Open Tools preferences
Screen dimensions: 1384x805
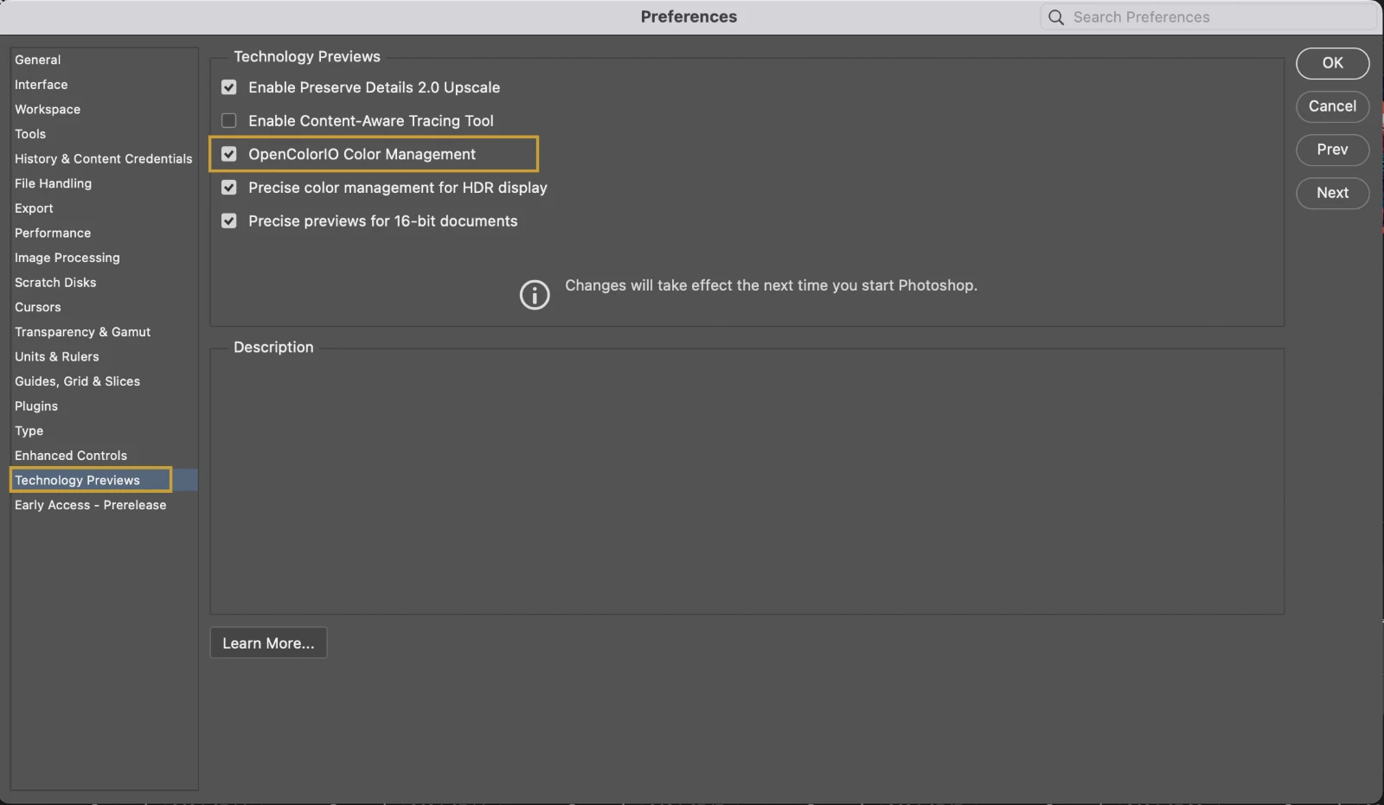(30, 134)
